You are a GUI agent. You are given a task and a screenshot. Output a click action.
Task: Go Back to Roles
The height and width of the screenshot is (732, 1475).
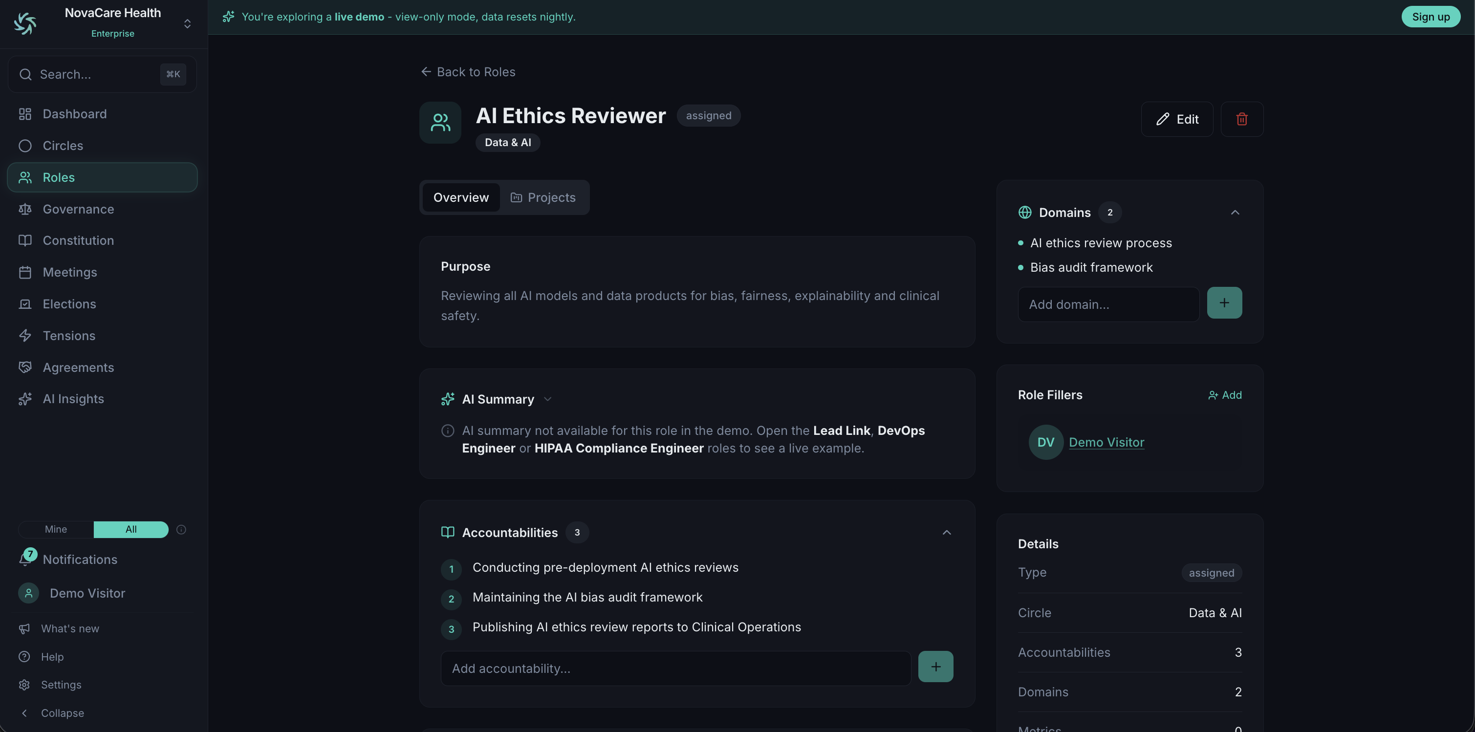coord(468,72)
